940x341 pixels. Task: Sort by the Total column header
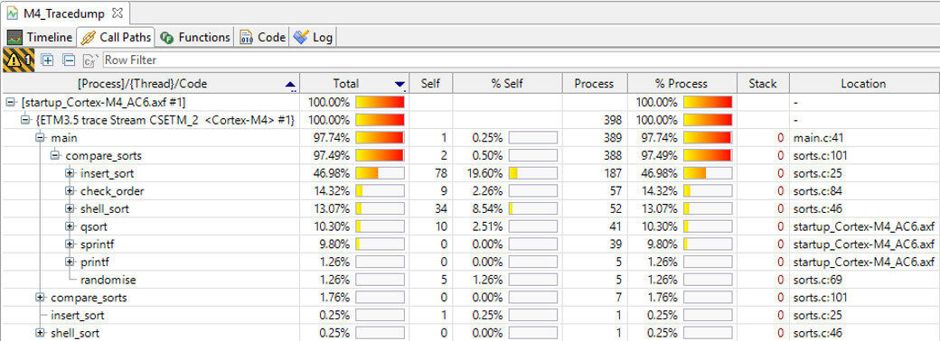[x=354, y=84]
